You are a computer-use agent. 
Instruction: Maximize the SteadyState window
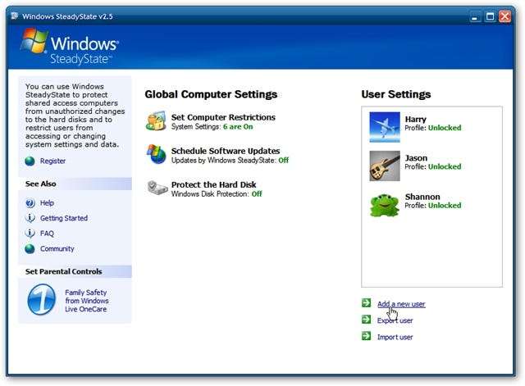(490, 16)
